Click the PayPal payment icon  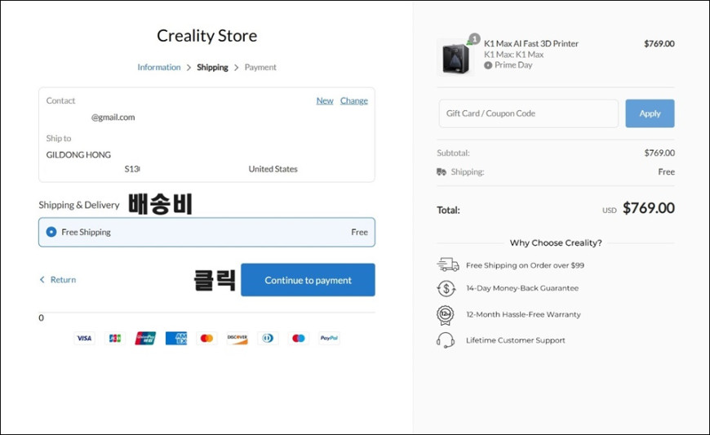tap(329, 338)
